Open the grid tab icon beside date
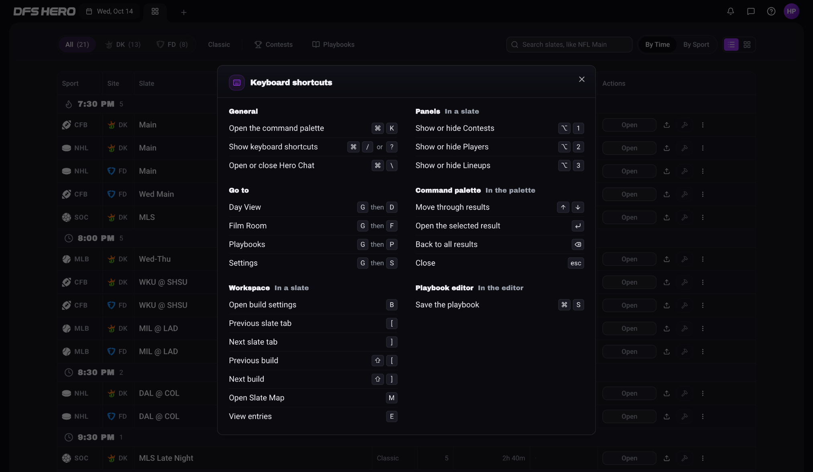Viewport: 813px width, 472px height. coord(155,11)
